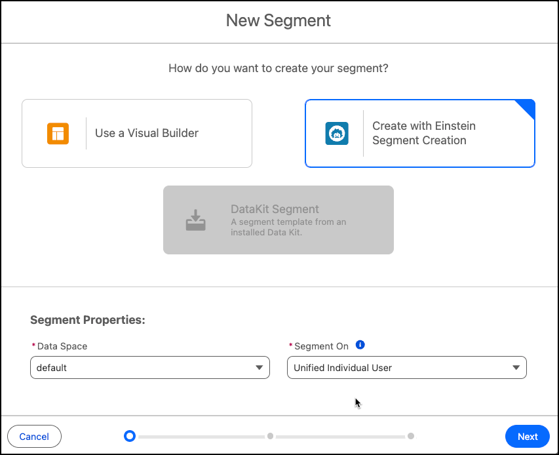Click the DataKit Segment download-tray icon
Image resolution: width=559 pixels, height=455 pixels.
coord(195,220)
